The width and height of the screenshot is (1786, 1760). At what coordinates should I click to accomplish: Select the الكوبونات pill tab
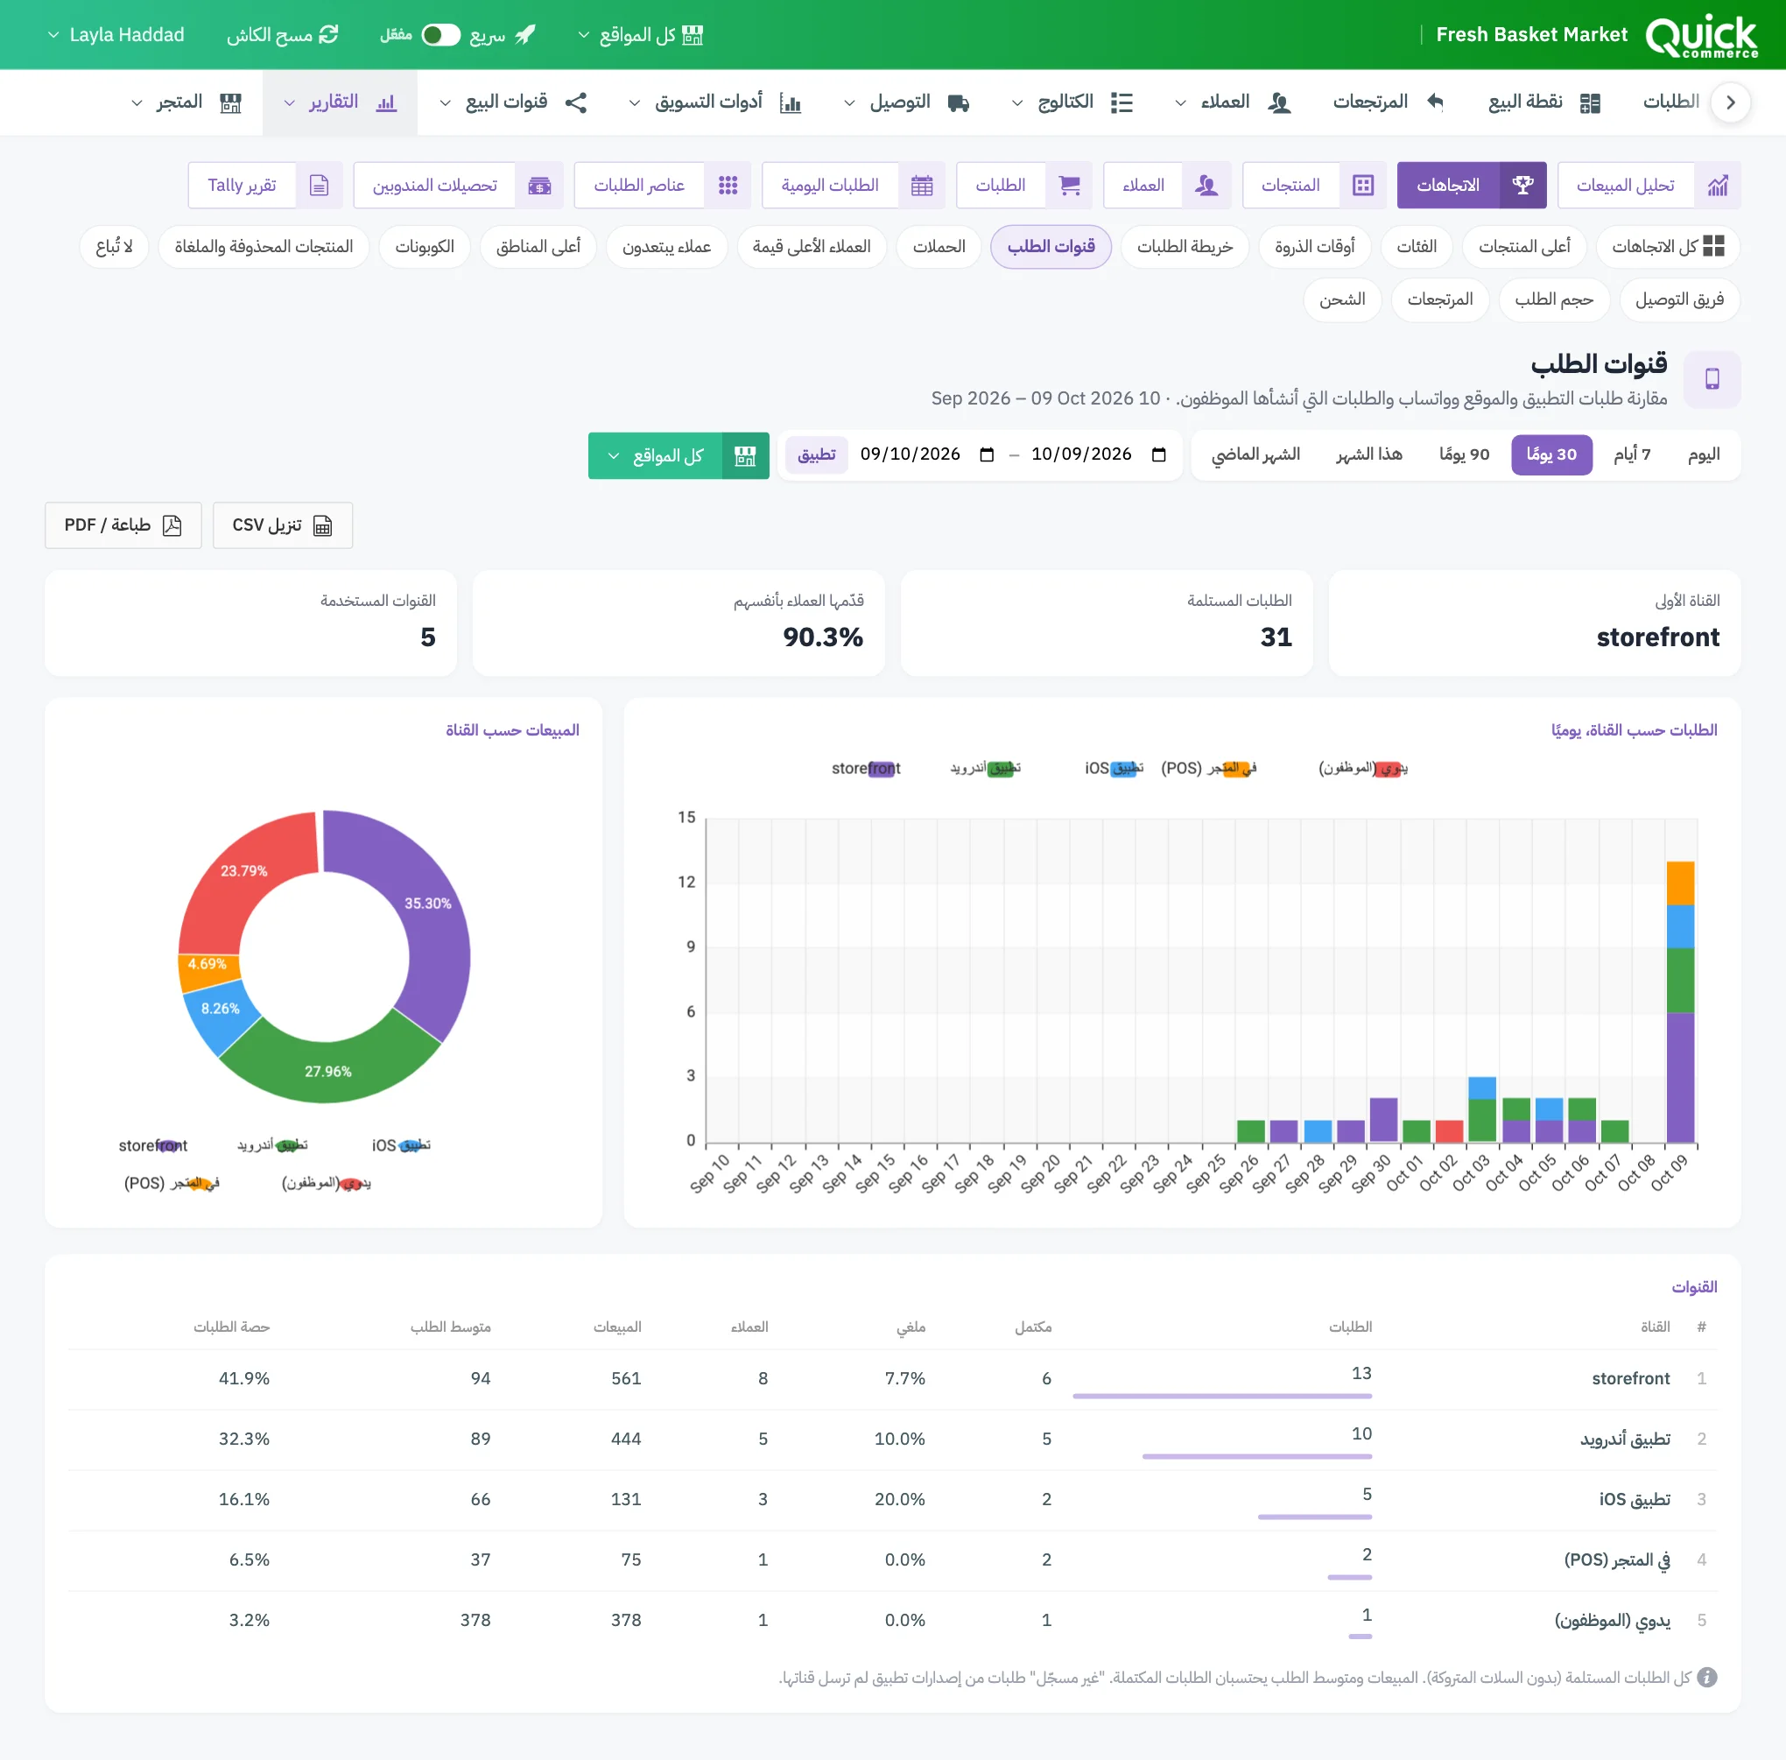pyautogui.click(x=425, y=247)
